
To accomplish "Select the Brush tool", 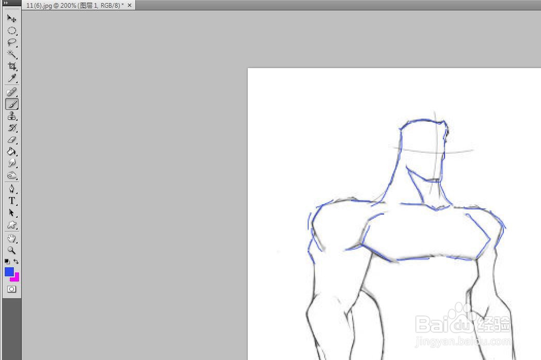I will [x=12, y=104].
